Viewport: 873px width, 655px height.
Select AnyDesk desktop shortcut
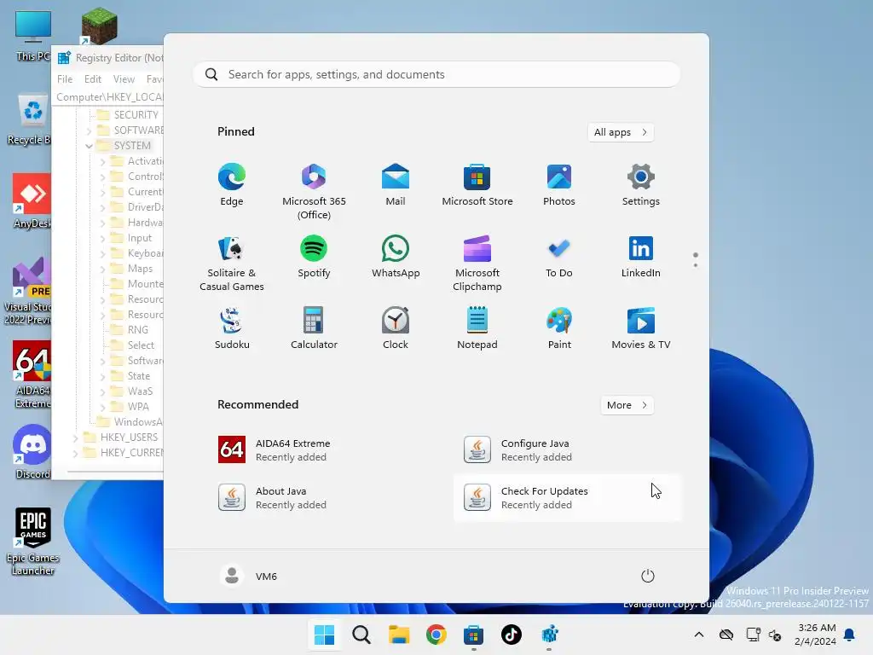[x=32, y=201]
